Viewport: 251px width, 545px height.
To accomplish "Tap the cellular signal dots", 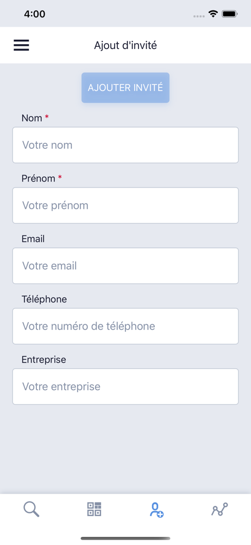I will tap(199, 16).
